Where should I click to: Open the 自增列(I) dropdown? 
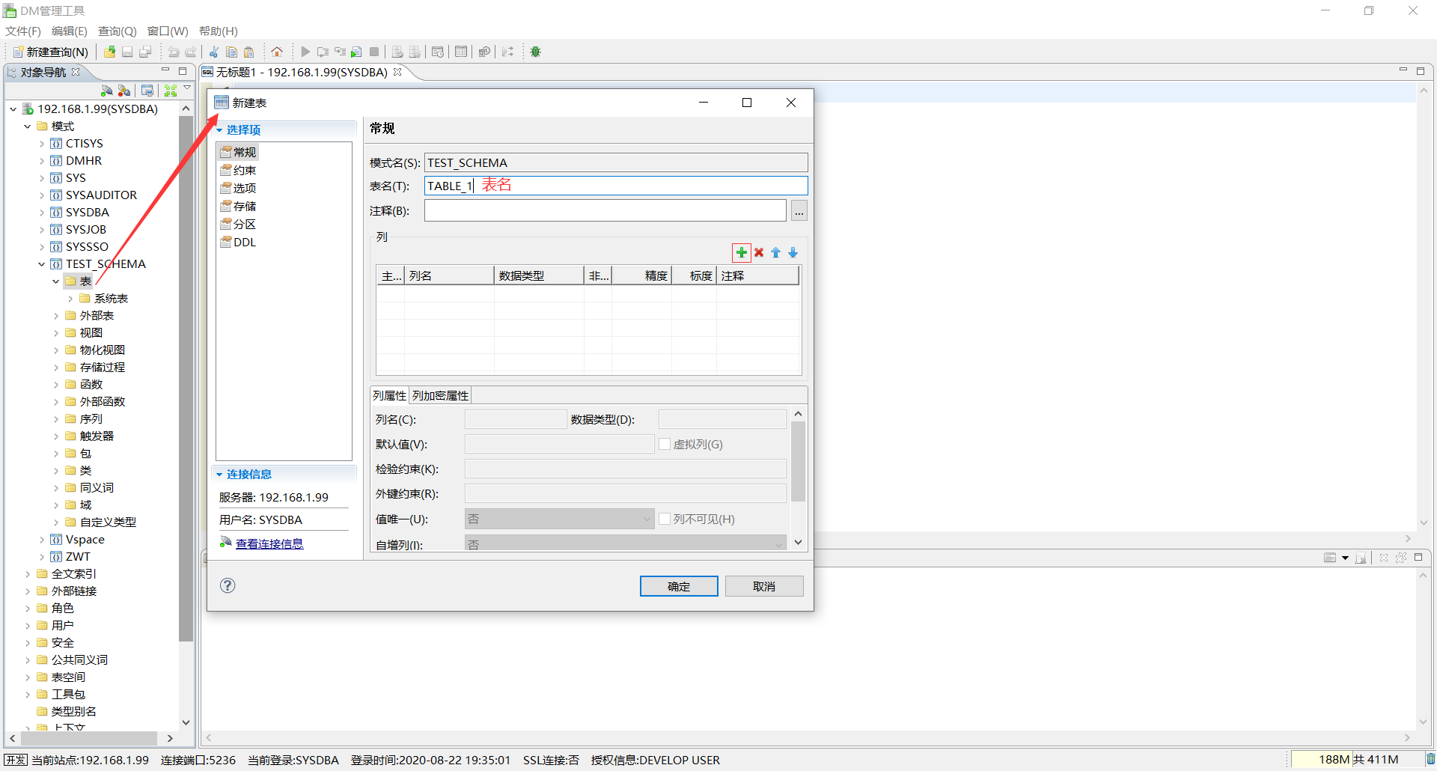tap(625, 544)
